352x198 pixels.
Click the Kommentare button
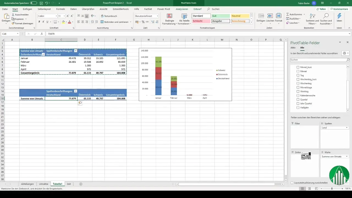pyautogui.click(x=339, y=9)
